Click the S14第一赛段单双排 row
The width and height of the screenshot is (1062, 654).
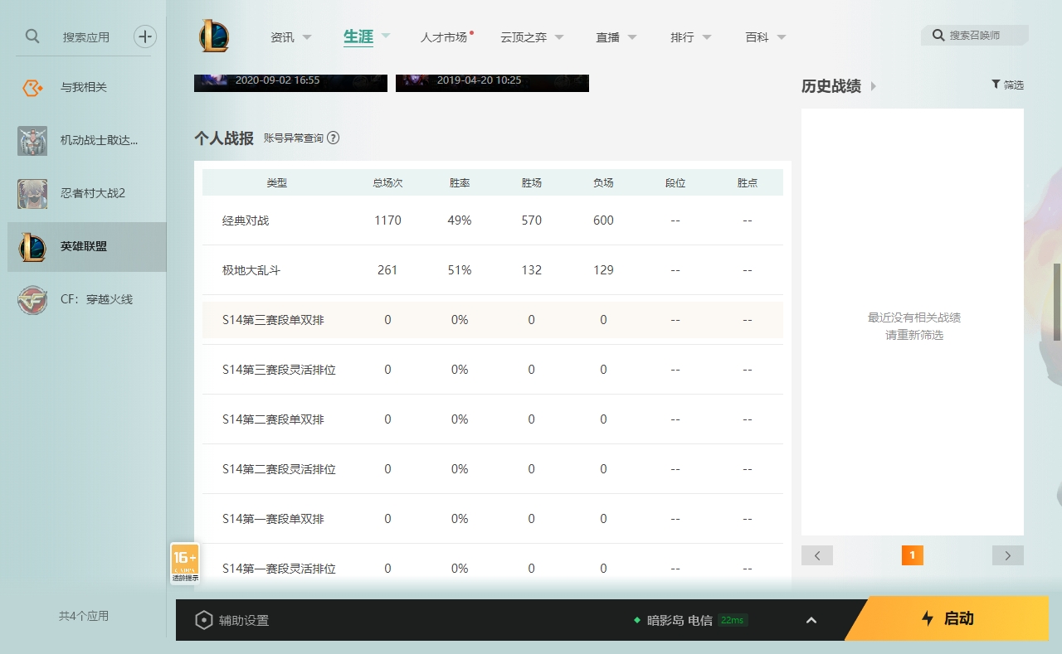click(x=493, y=519)
